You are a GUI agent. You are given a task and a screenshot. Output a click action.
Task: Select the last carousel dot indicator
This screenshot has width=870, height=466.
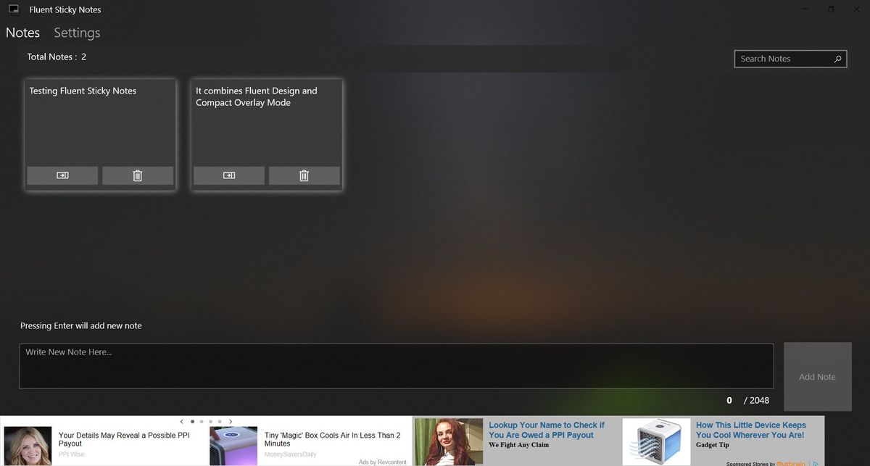pyautogui.click(x=220, y=421)
